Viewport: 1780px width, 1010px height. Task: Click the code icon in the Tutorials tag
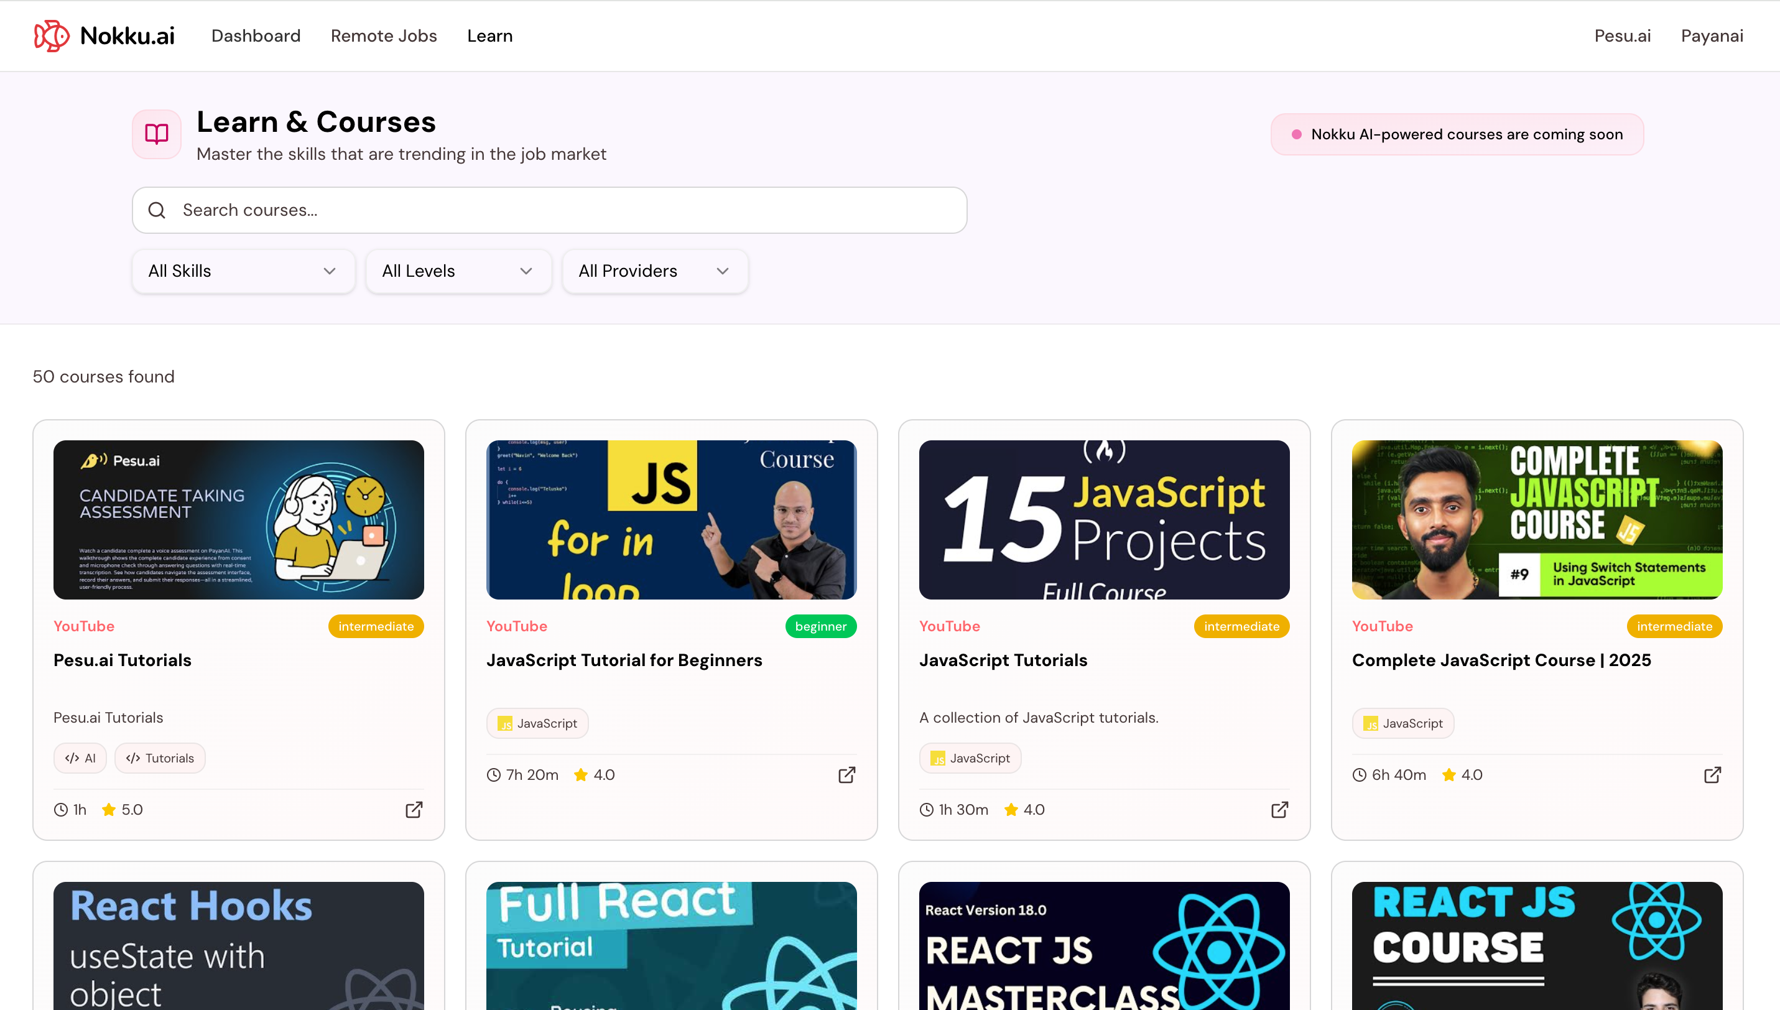[133, 758]
